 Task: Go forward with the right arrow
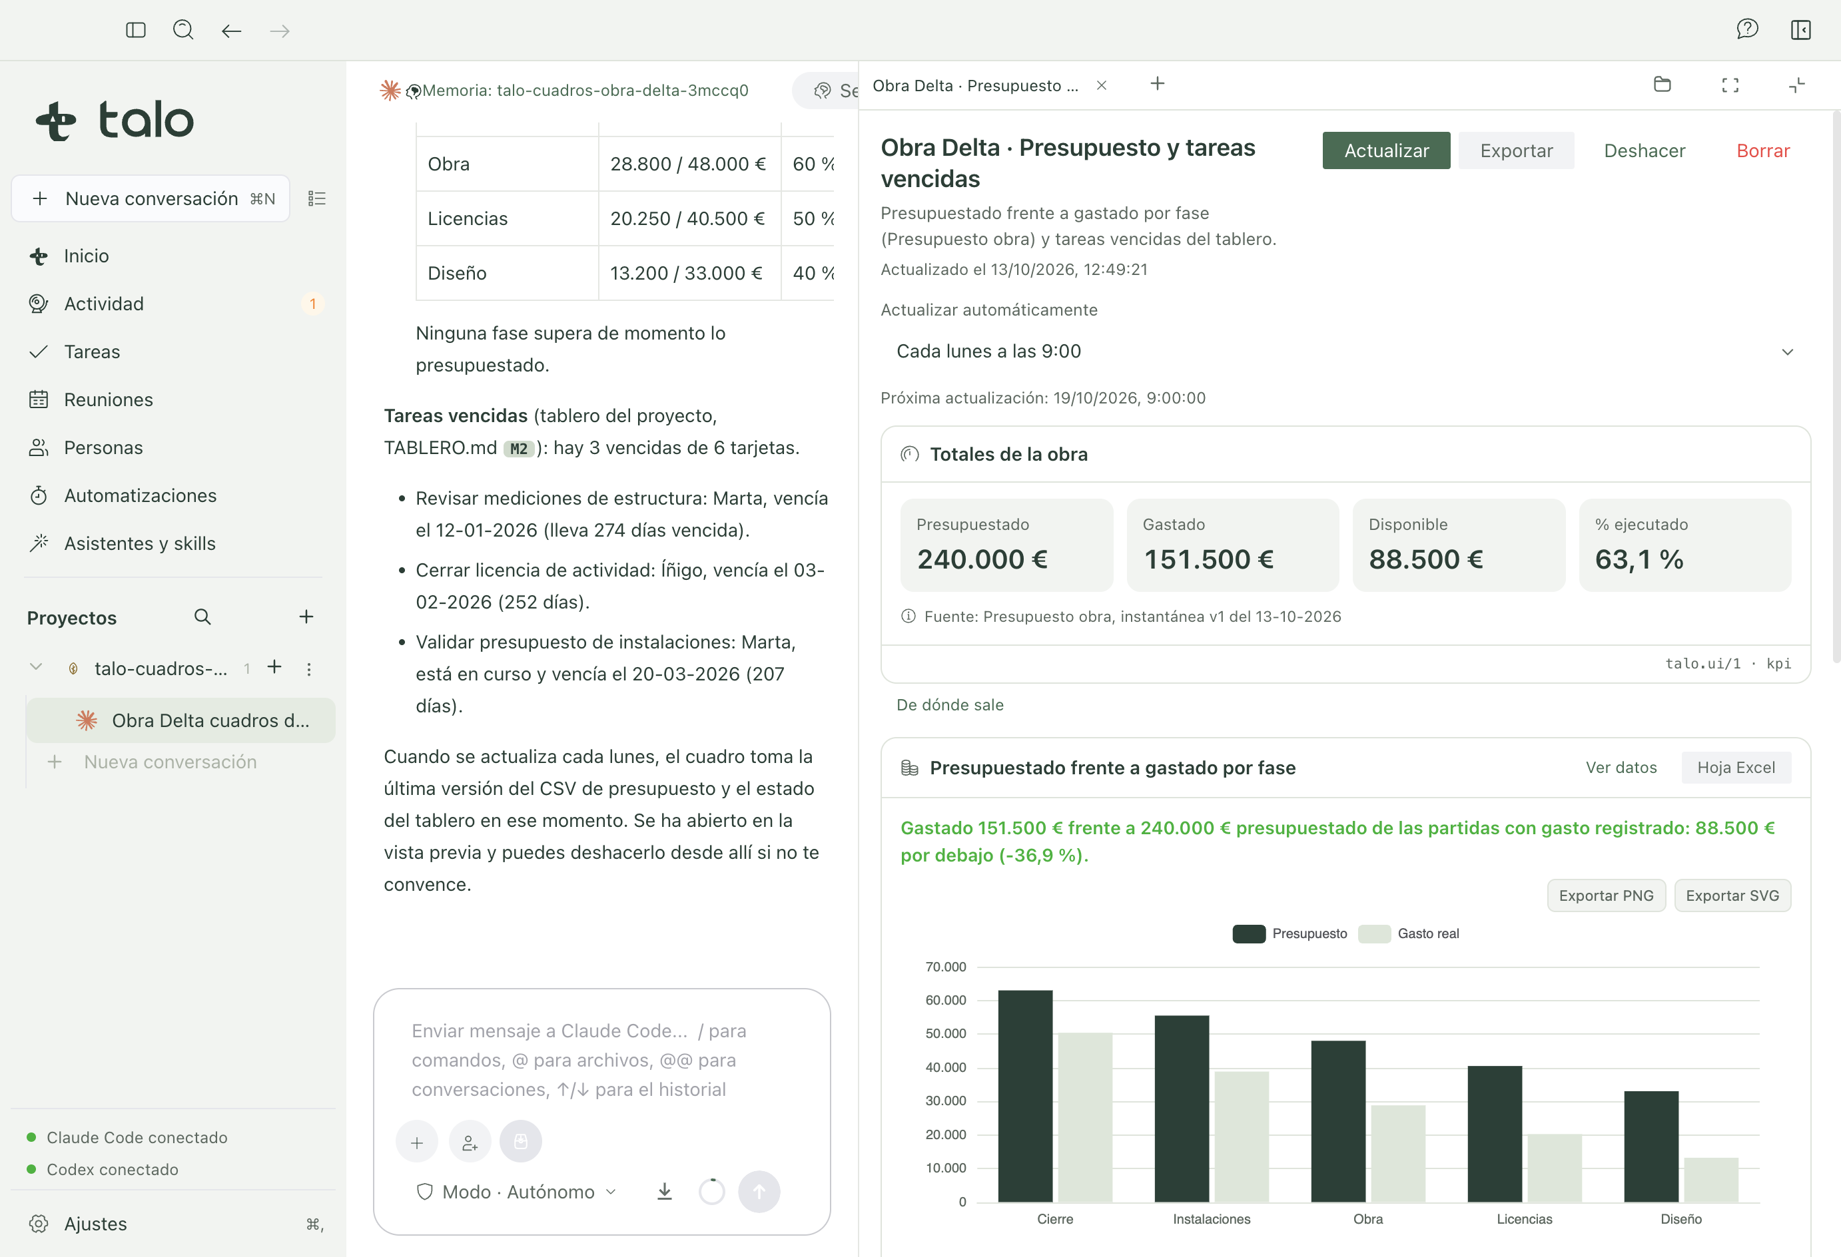click(280, 31)
